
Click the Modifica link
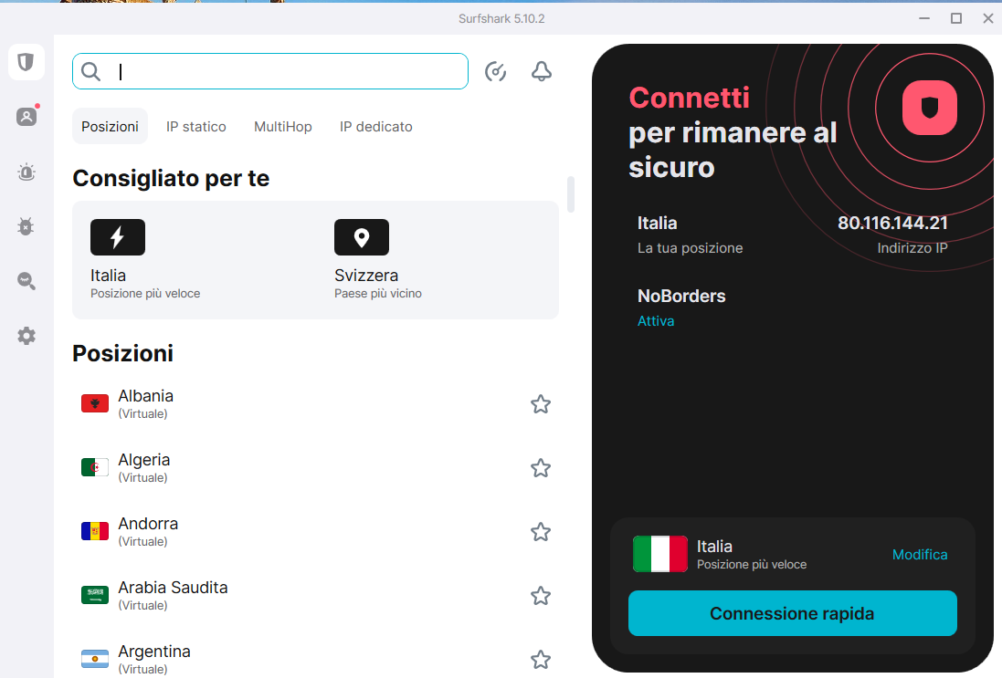click(x=920, y=554)
